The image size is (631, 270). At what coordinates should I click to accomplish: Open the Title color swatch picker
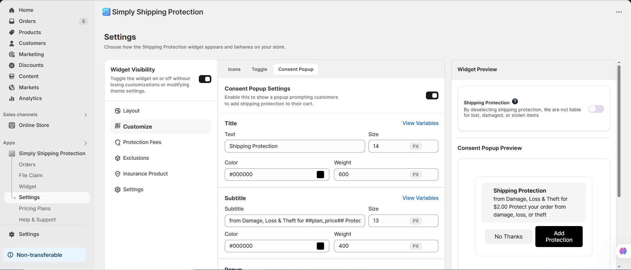coord(320,175)
